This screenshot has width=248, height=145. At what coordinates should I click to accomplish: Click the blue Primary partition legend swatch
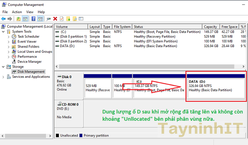[x=81, y=135]
